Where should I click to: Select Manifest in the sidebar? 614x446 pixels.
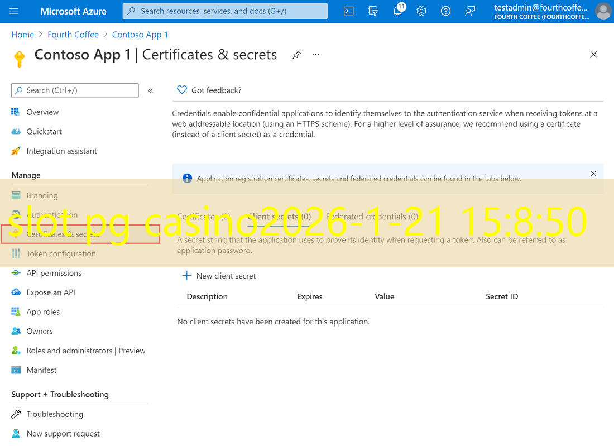[x=41, y=370]
